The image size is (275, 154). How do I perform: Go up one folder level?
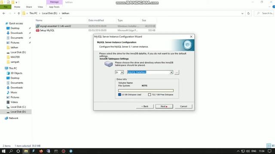pos(19,13)
